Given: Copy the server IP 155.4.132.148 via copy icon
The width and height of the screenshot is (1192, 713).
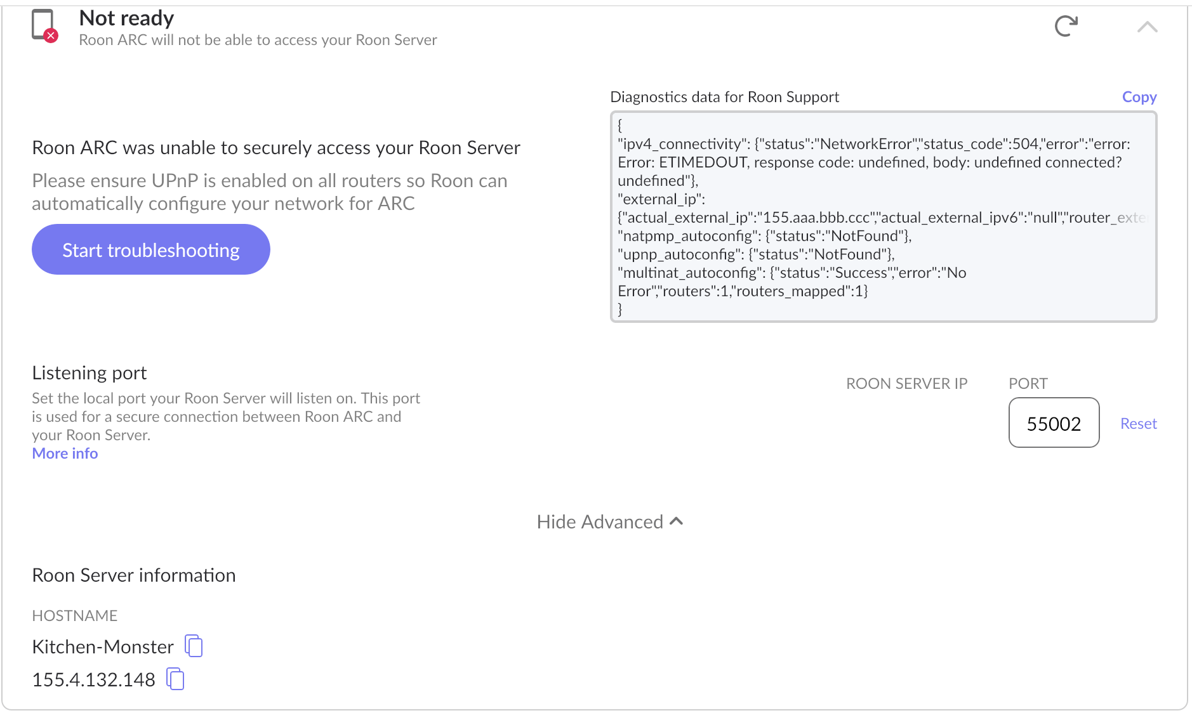Looking at the screenshot, I should pos(175,679).
